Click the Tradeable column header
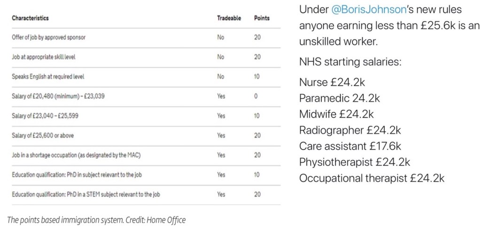Screen dimensions: 481x232 (x=229, y=18)
